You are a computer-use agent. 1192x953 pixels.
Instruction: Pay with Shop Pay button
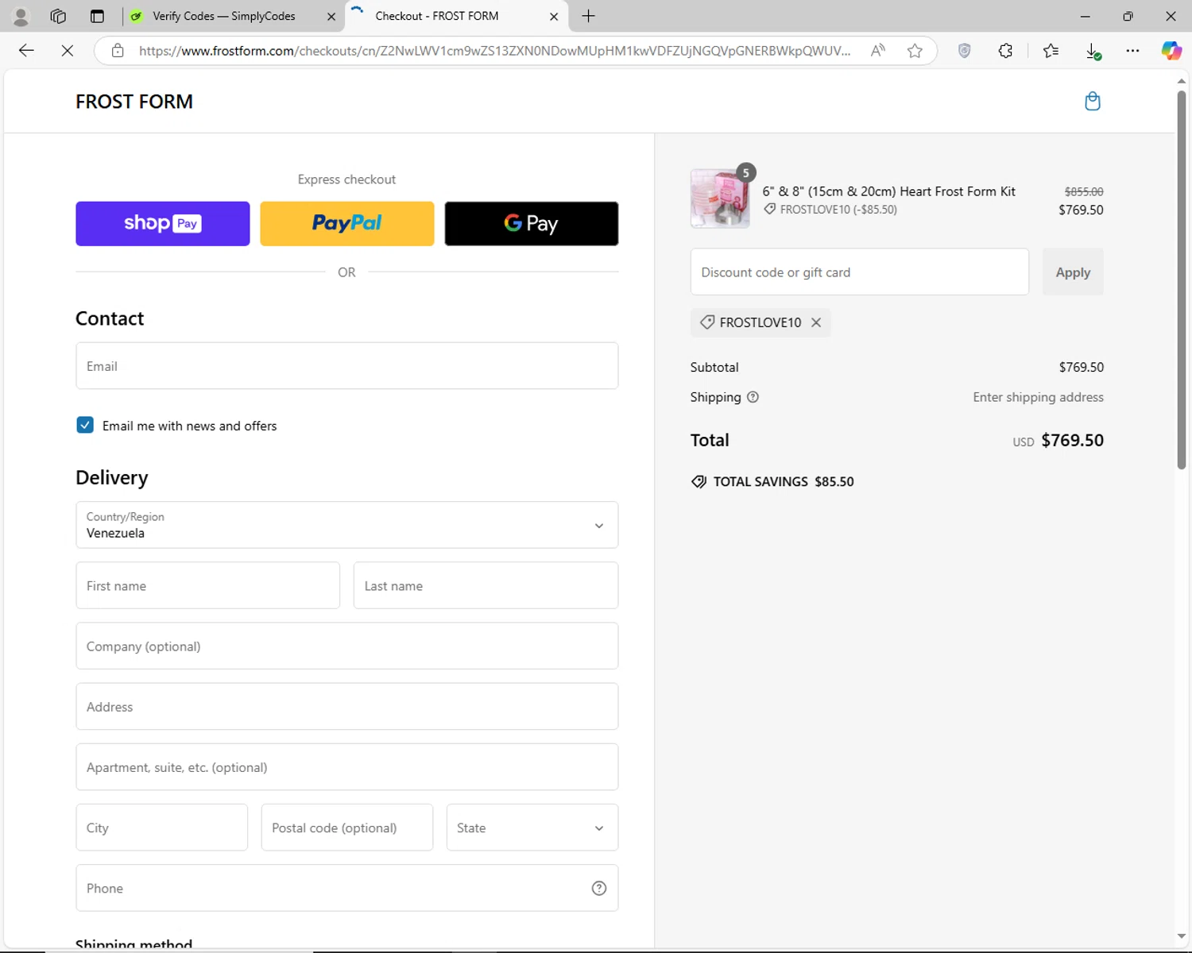pos(163,224)
